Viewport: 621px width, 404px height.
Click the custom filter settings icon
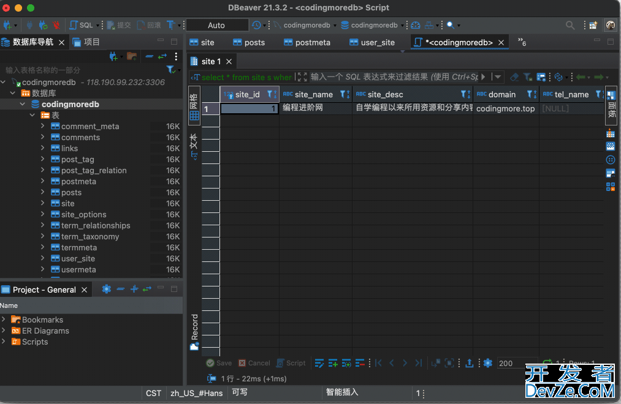pyautogui.click(x=541, y=77)
